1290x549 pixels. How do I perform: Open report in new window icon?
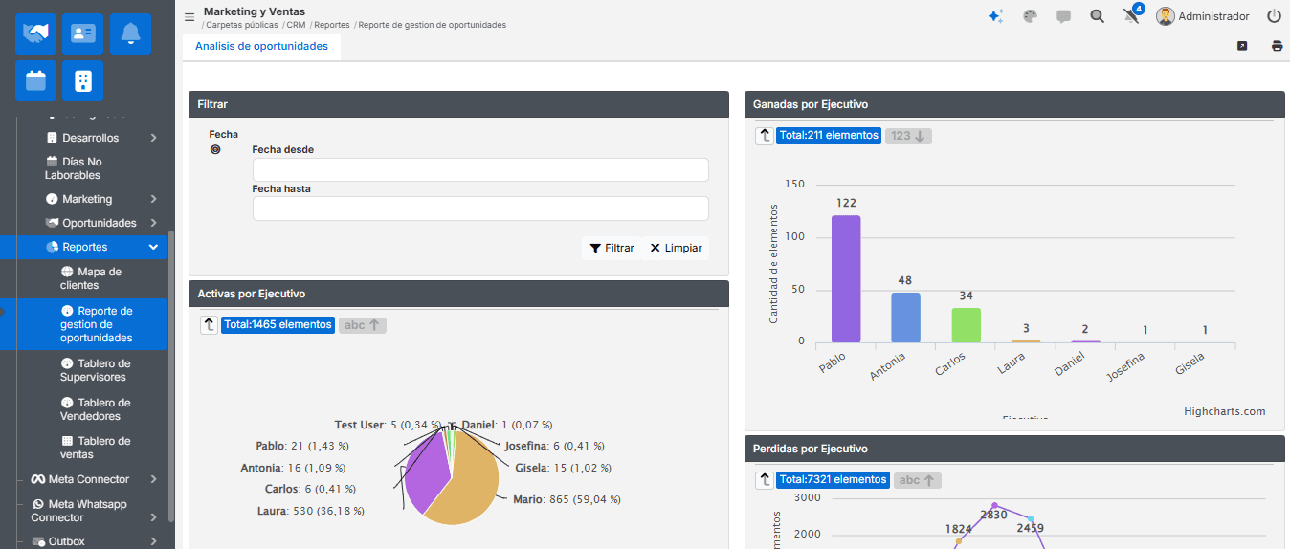pos(1242,46)
